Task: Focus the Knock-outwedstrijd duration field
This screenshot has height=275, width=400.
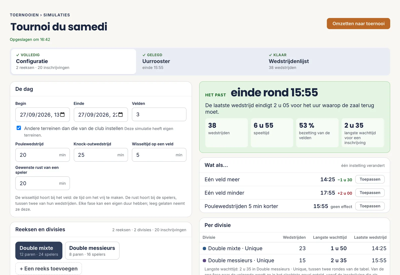Action: point(101,155)
